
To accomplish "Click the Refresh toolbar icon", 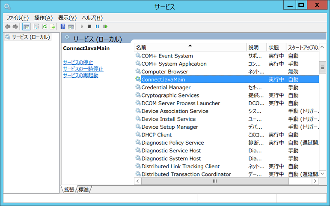I will (x=45, y=27).
